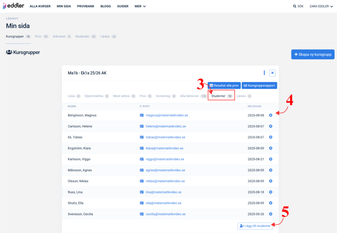Click the Eddler logo icon
This screenshot has height=233, width=337.
(x=5, y=6)
